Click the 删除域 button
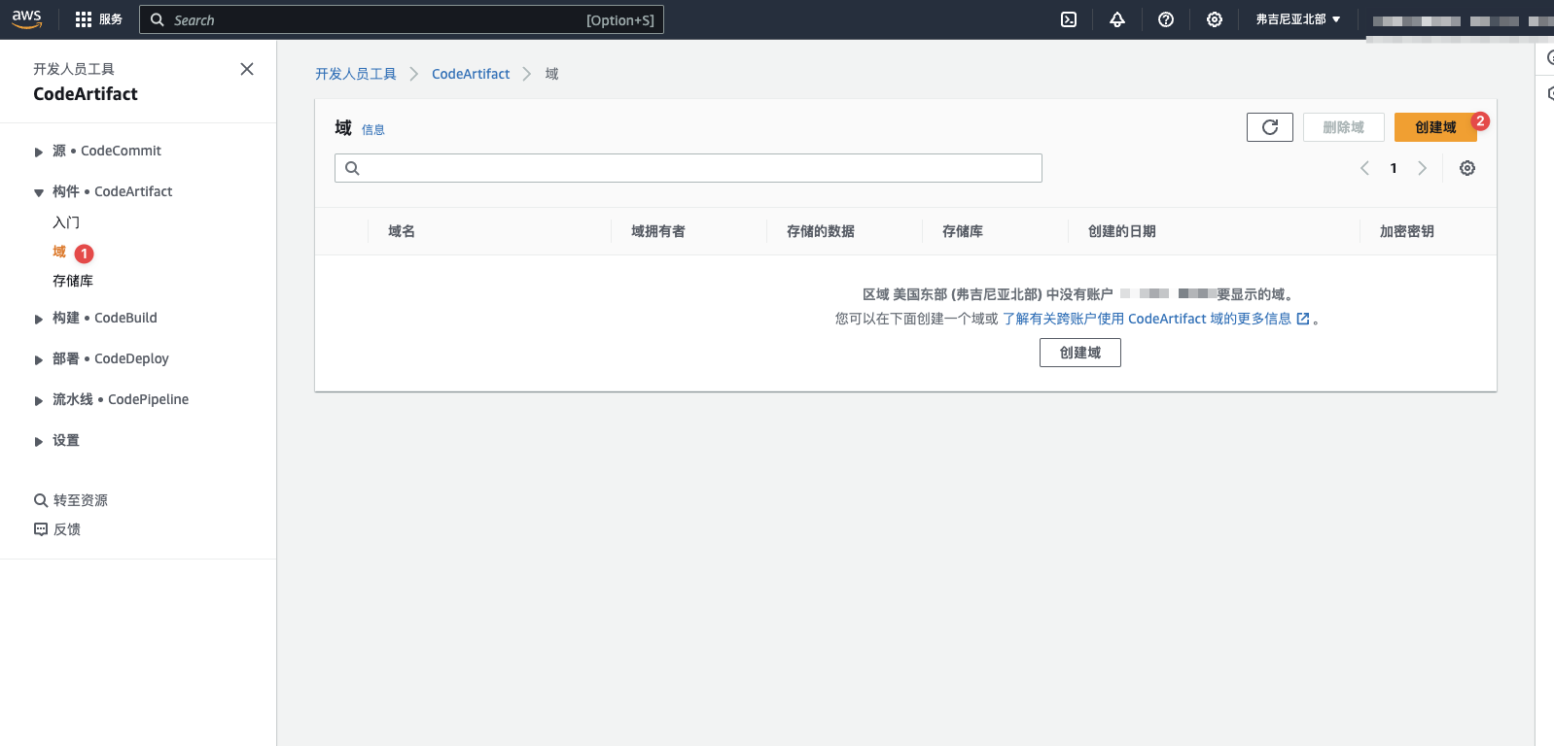Screen dimensions: 1554x746 1343,127
